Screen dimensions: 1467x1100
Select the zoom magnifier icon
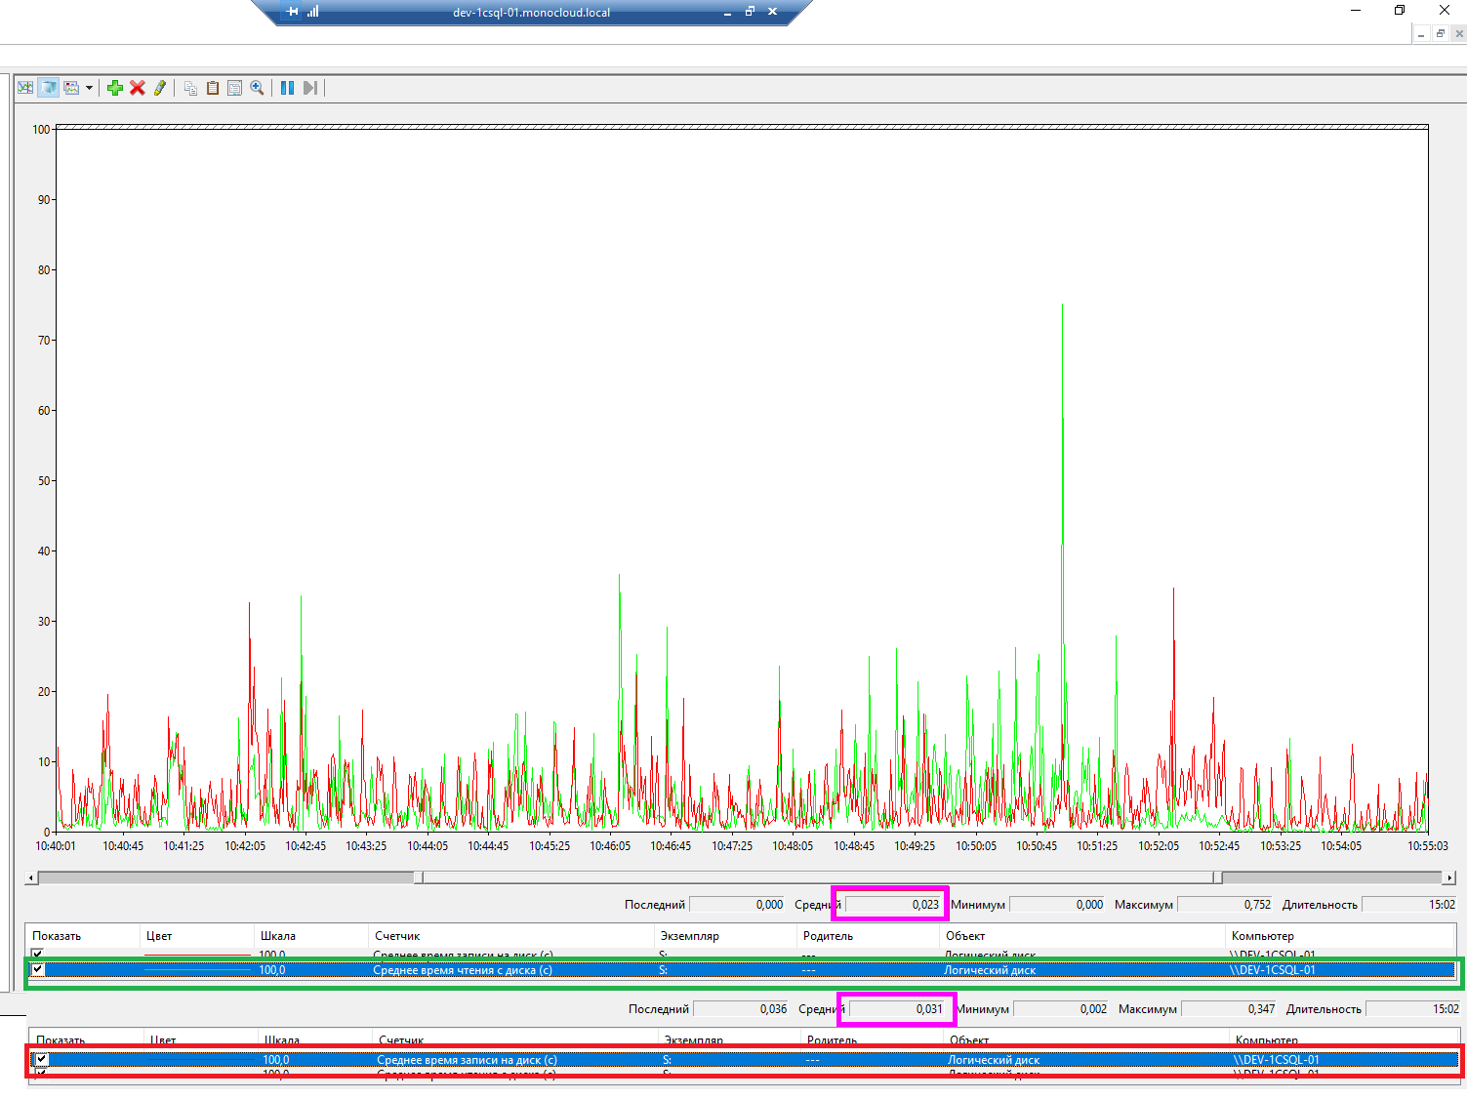click(x=257, y=88)
